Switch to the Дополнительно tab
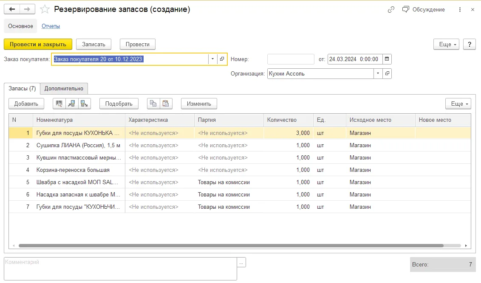This screenshot has height=283, width=481. coord(64,89)
